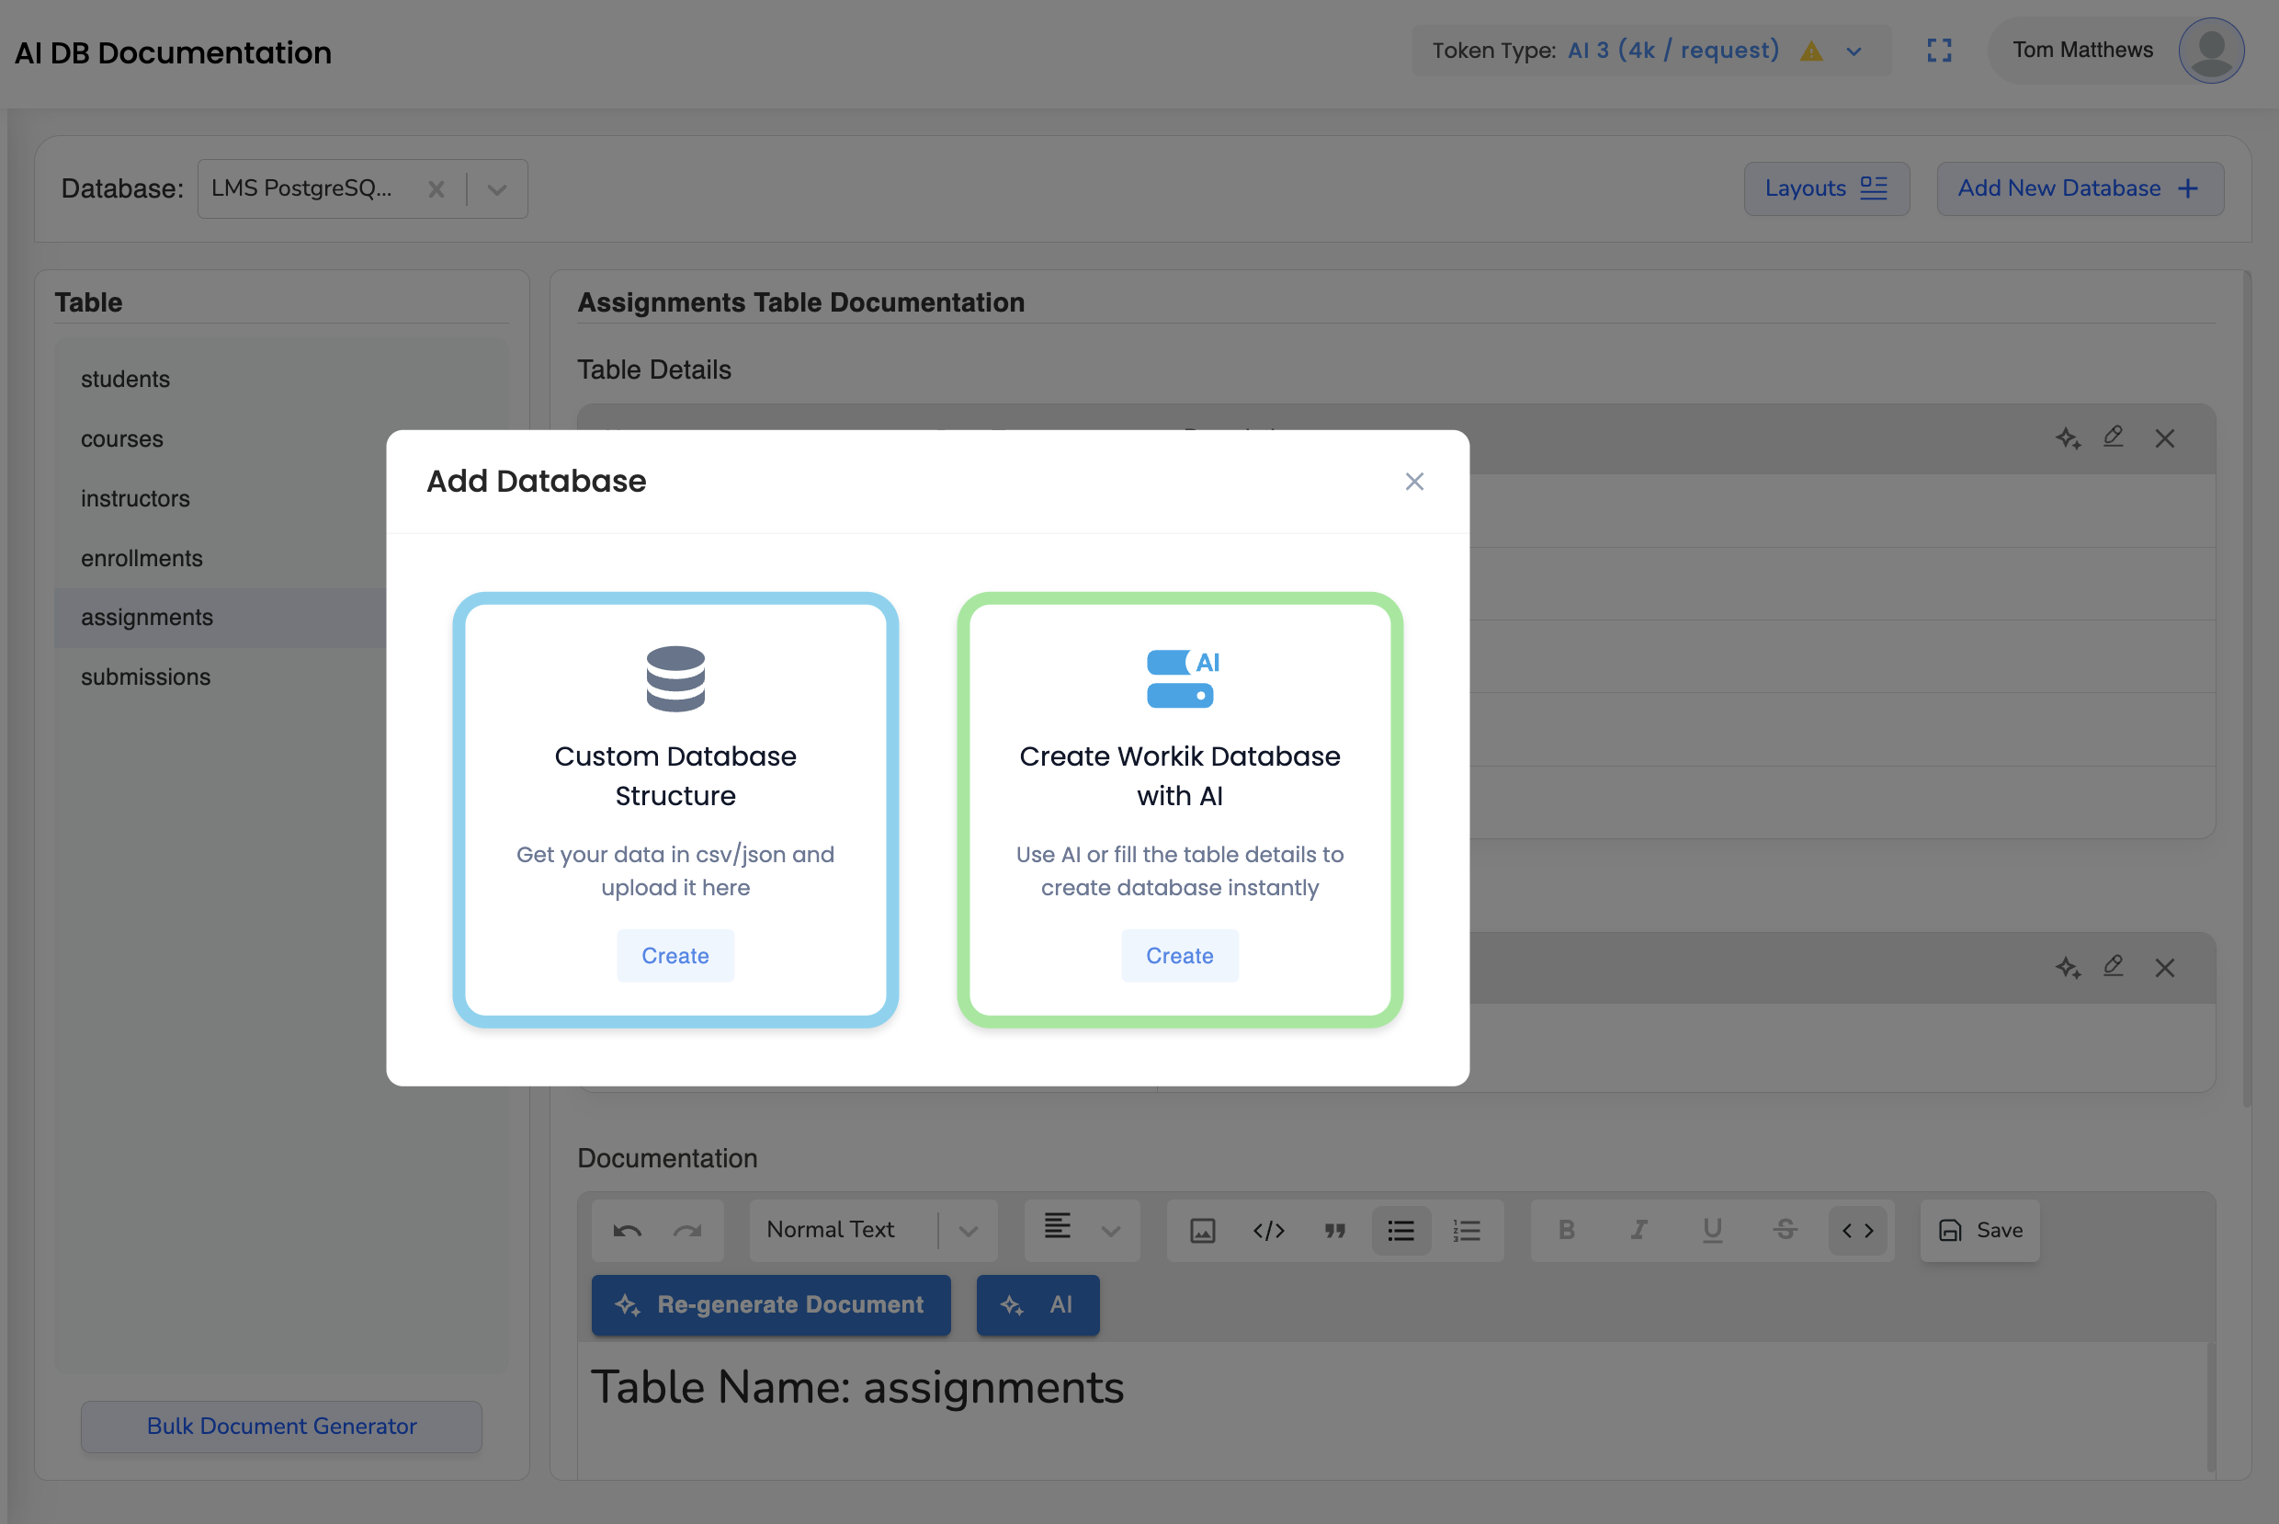This screenshot has width=2279, height=1524.
Task: Open the Bulk Document Generator
Action: (281, 1426)
